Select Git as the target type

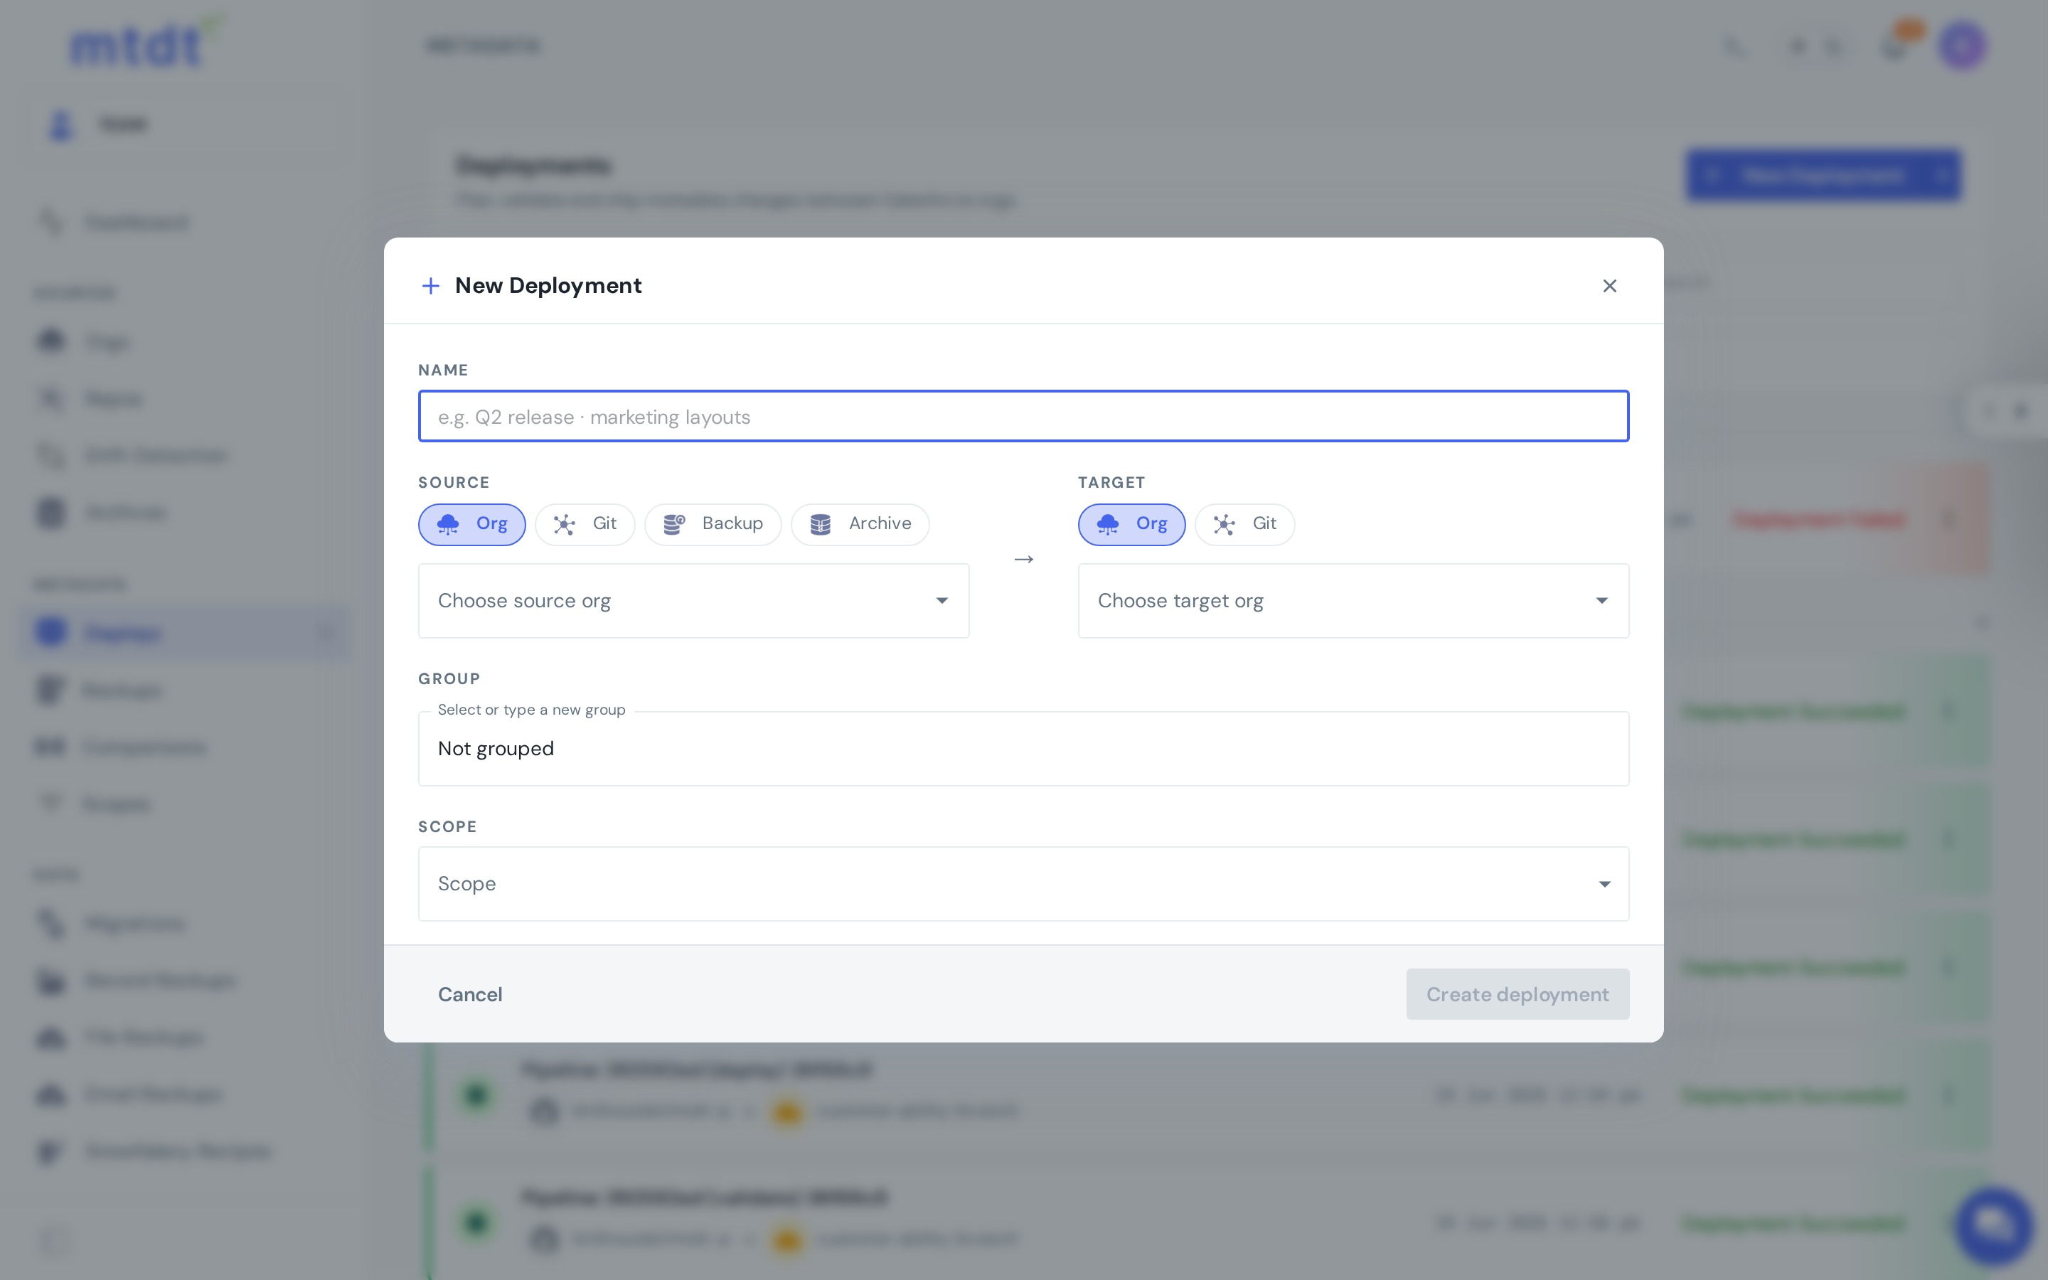tap(1245, 524)
